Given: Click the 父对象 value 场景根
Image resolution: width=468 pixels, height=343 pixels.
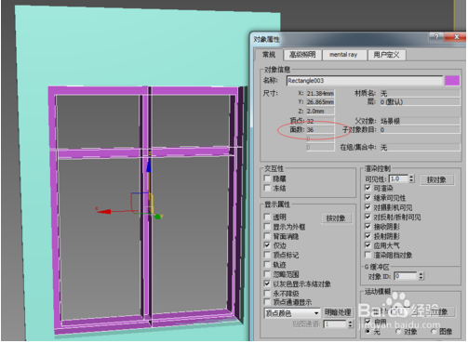Looking at the screenshot, I should tap(420, 121).
